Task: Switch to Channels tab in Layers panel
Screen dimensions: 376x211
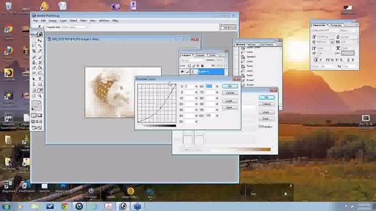Action: click(x=200, y=55)
